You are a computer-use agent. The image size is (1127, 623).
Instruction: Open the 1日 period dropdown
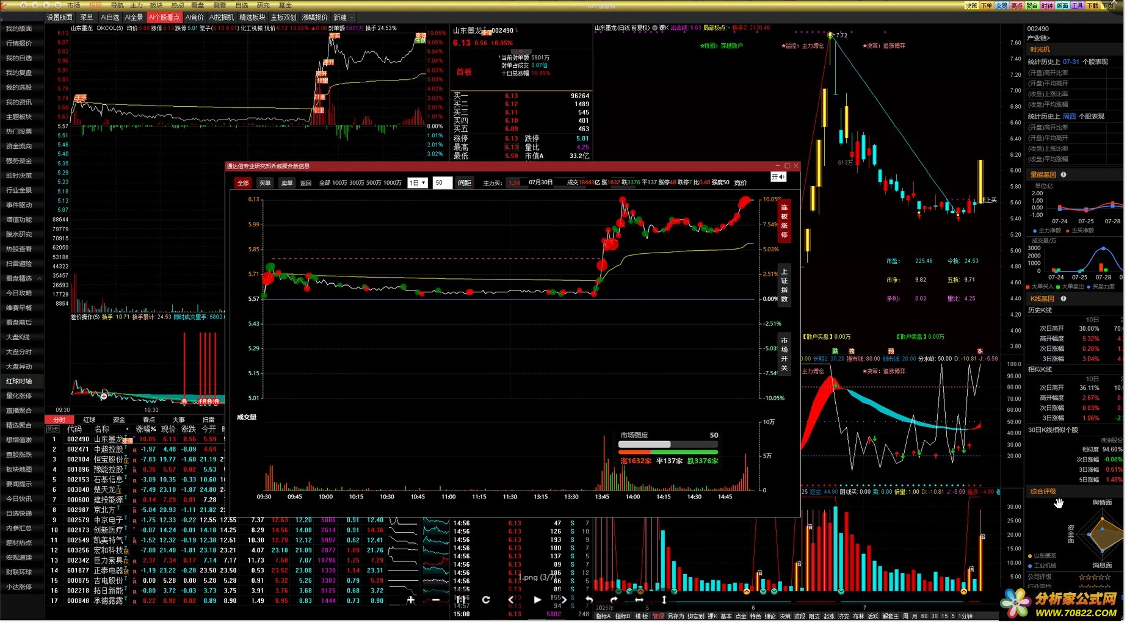coord(419,183)
